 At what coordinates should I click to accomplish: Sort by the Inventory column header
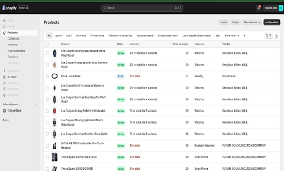(x=134, y=44)
